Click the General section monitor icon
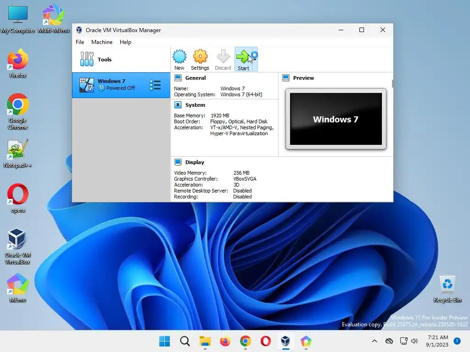This screenshot has height=352, width=470. pos(178,78)
